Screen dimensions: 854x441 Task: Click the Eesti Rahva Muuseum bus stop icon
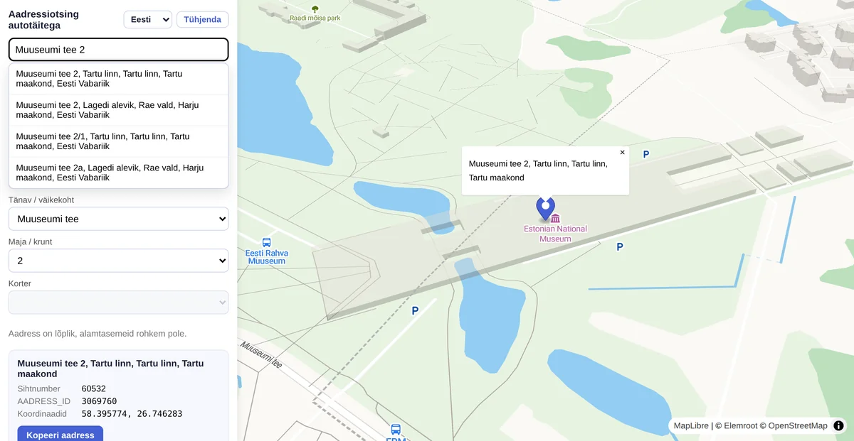[x=266, y=242]
